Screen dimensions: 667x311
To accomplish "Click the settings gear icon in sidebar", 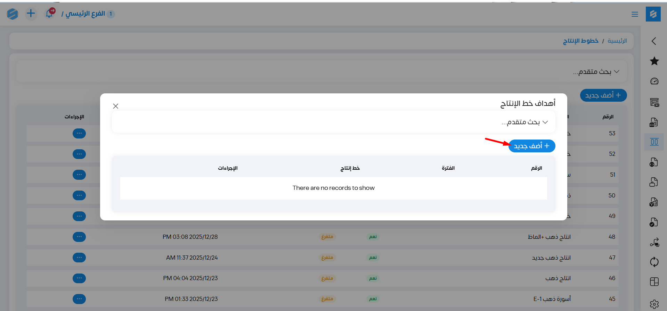I will coord(654,304).
